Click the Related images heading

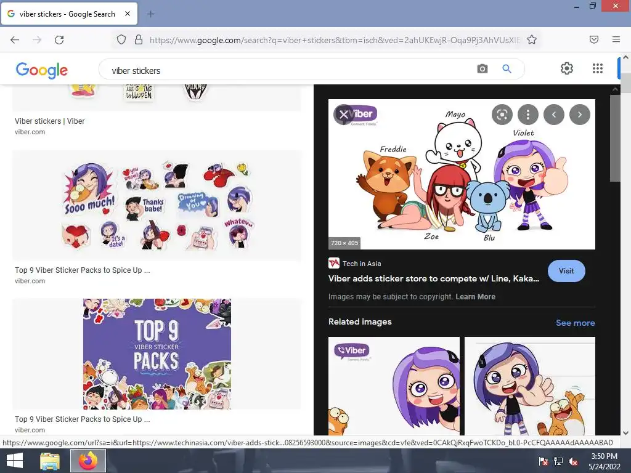point(360,321)
